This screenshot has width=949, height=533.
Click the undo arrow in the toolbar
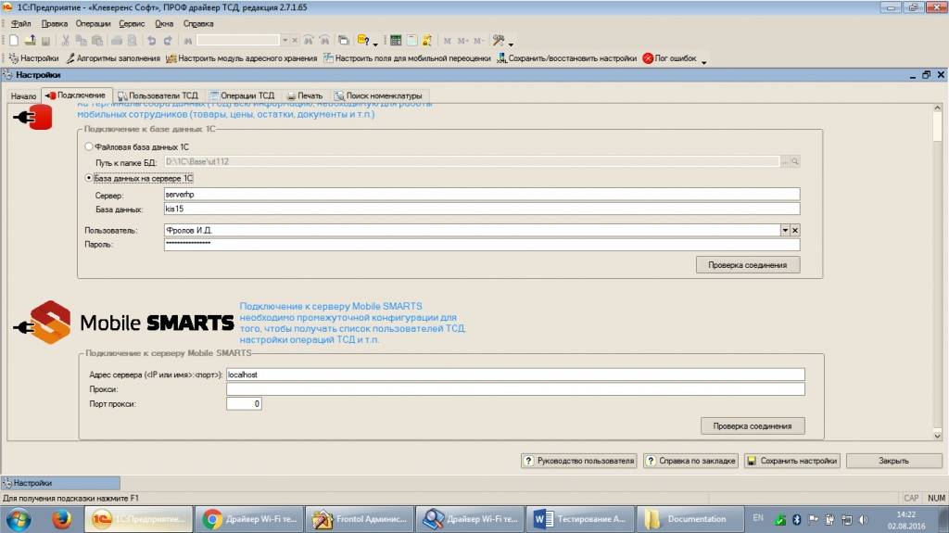click(x=151, y=41)
